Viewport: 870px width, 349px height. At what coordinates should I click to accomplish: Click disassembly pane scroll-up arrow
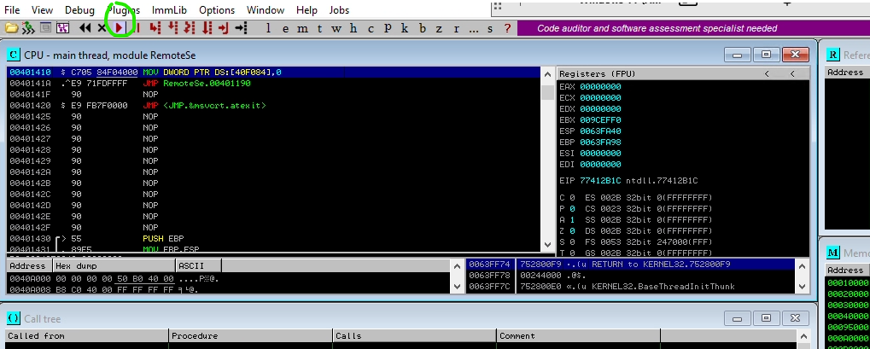point(547,74)
